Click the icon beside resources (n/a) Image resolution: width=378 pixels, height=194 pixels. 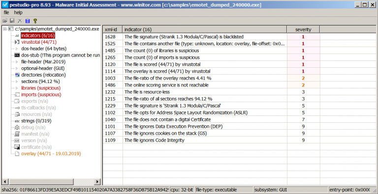[x=17, y=114]
